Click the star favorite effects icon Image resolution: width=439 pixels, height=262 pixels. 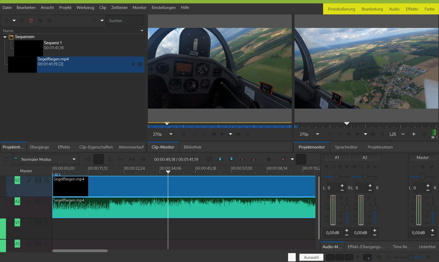pyautogui.click(x=269, y=159)
